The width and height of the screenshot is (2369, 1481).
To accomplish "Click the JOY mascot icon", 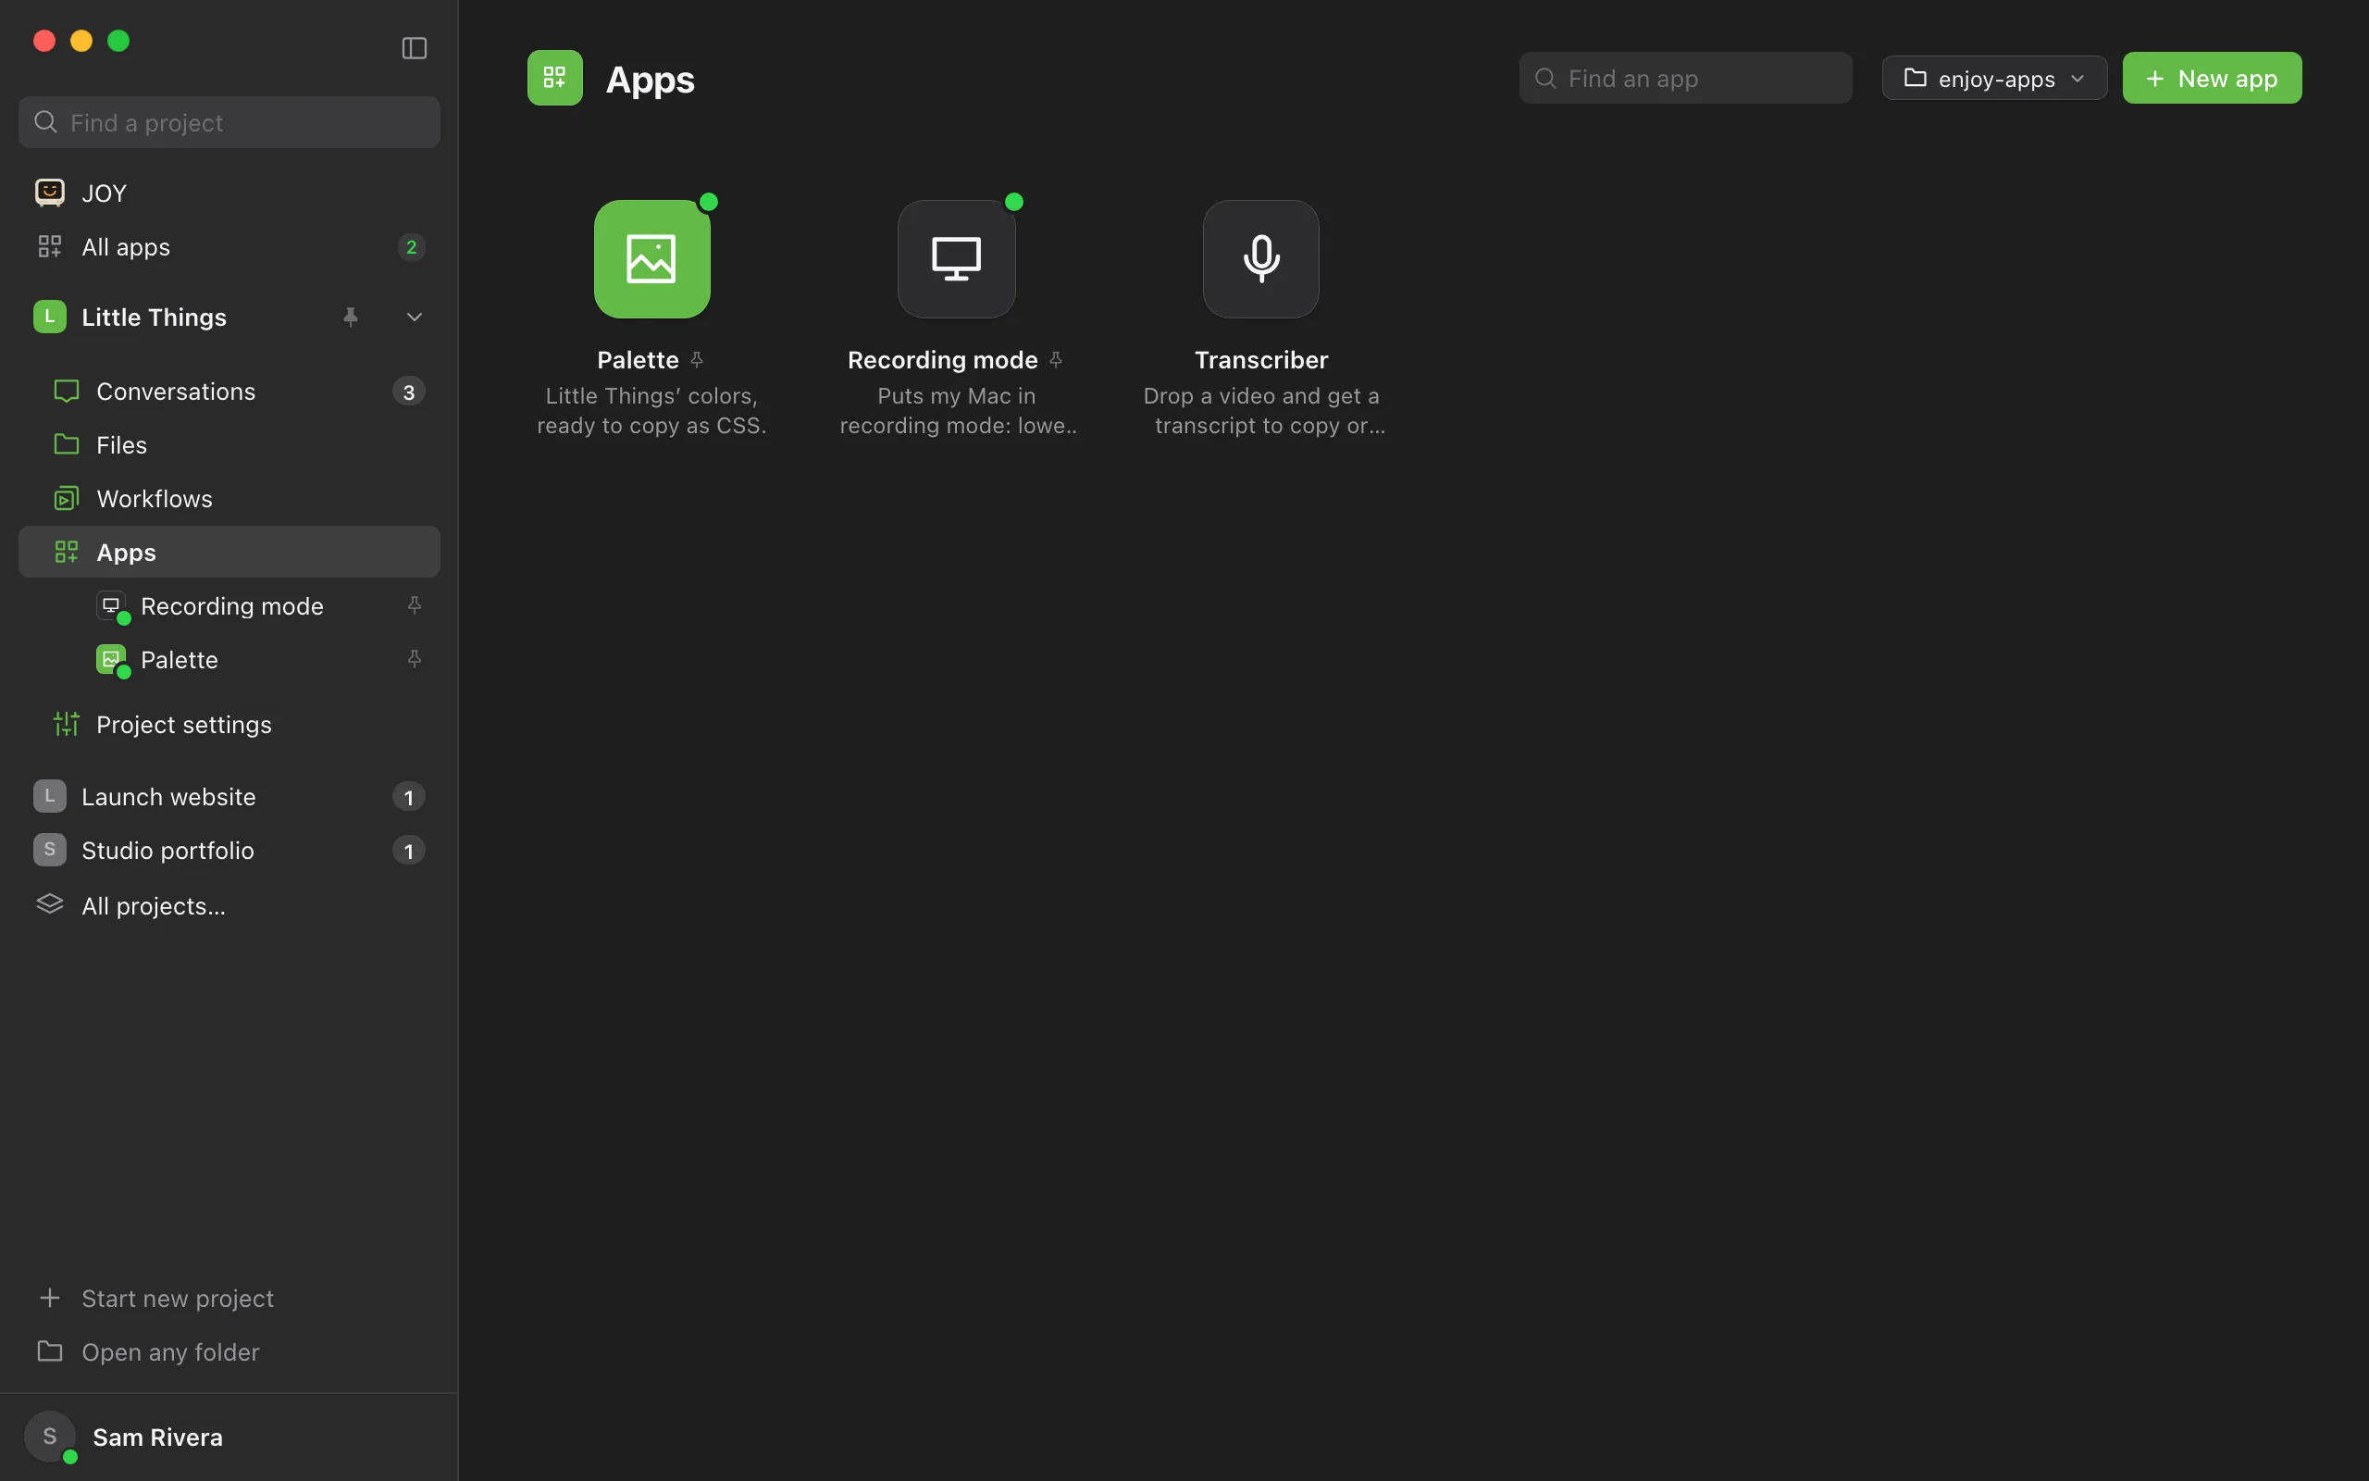I will click(x=50, y=192).
